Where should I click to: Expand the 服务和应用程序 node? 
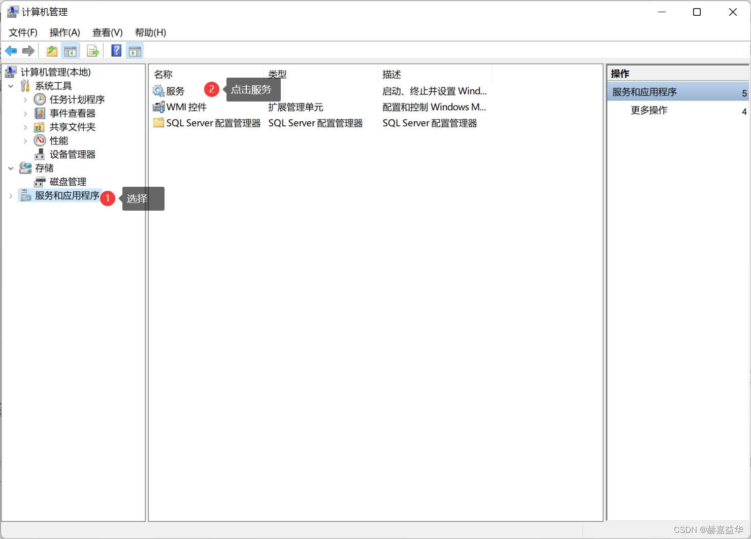(11, 196)
